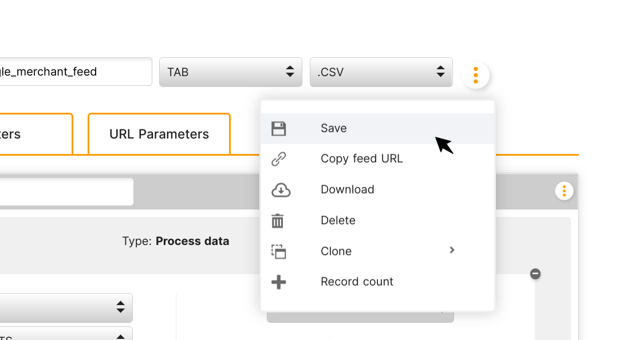Click the trash can Delete icon
The image size is (619, 340).
pyautogui.click(x=278, y=220)
